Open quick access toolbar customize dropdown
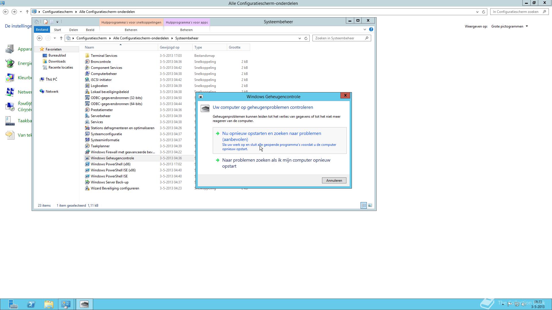Viewport: 552px width, 310px height. (57, 22)
